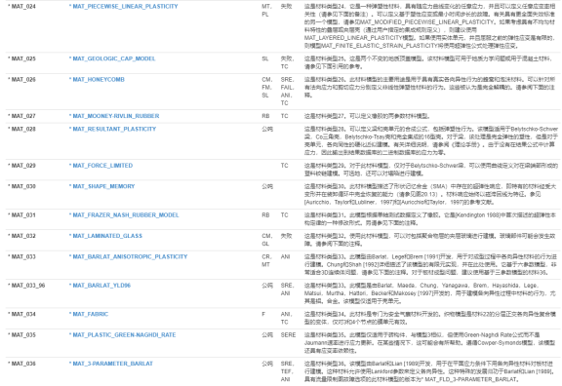
Task: Select the MAT_033_96 identifier cell
Action: [26, 286]
